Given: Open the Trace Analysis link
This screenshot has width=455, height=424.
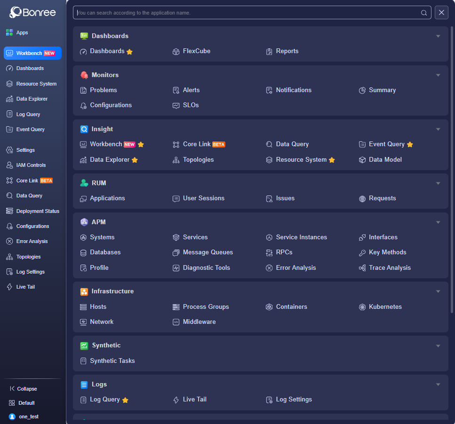Looking at the screenshot, I should [390, 268].
